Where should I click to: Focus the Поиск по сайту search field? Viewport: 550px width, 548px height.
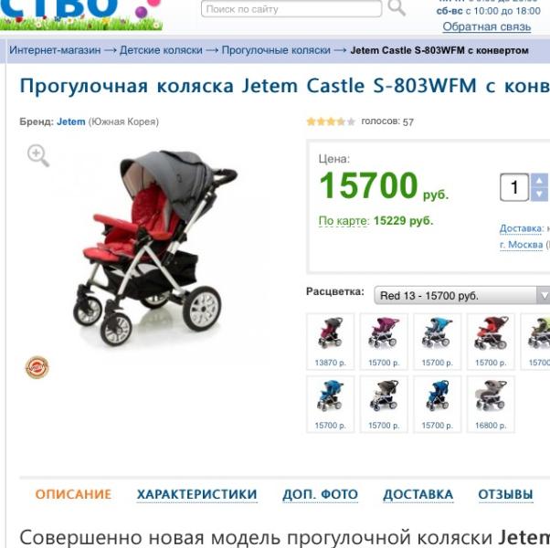(x=291, y=9)
